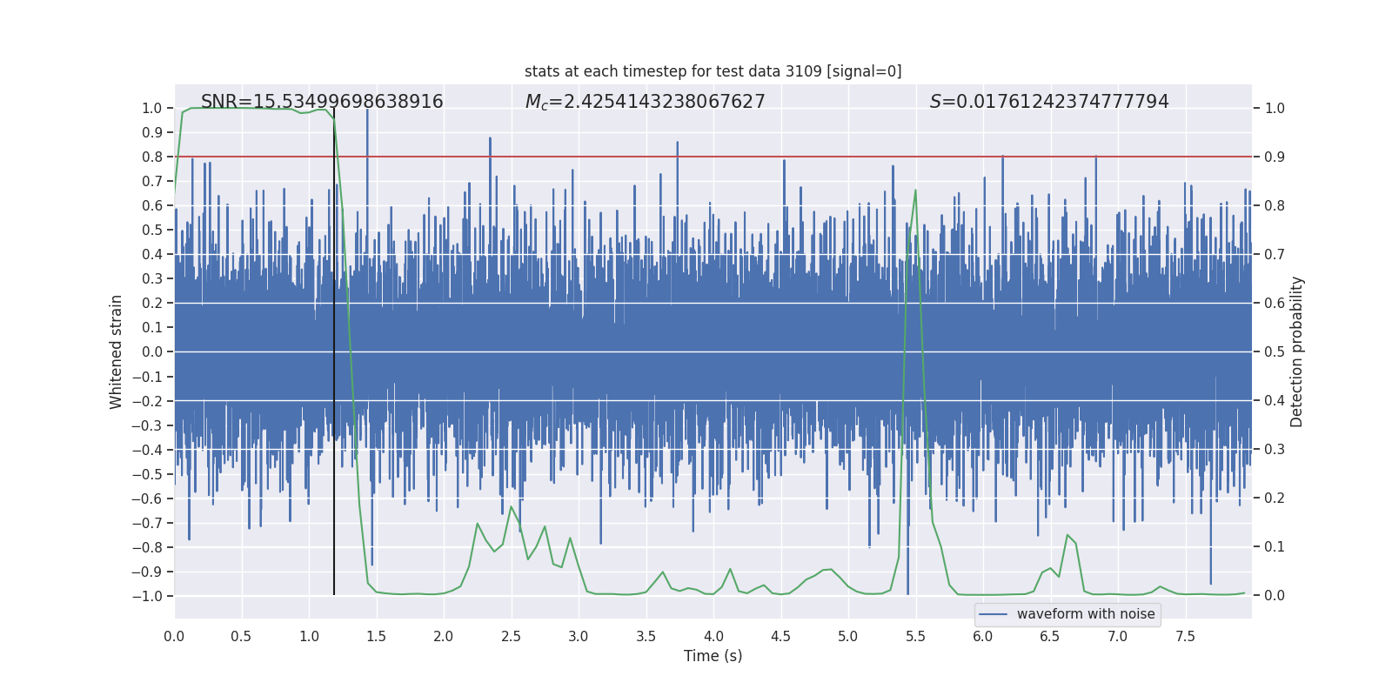The height and width of the screenshot is (696, 1392).
Task: Click the blue line sample in the legend
Action: coord(994,614)
